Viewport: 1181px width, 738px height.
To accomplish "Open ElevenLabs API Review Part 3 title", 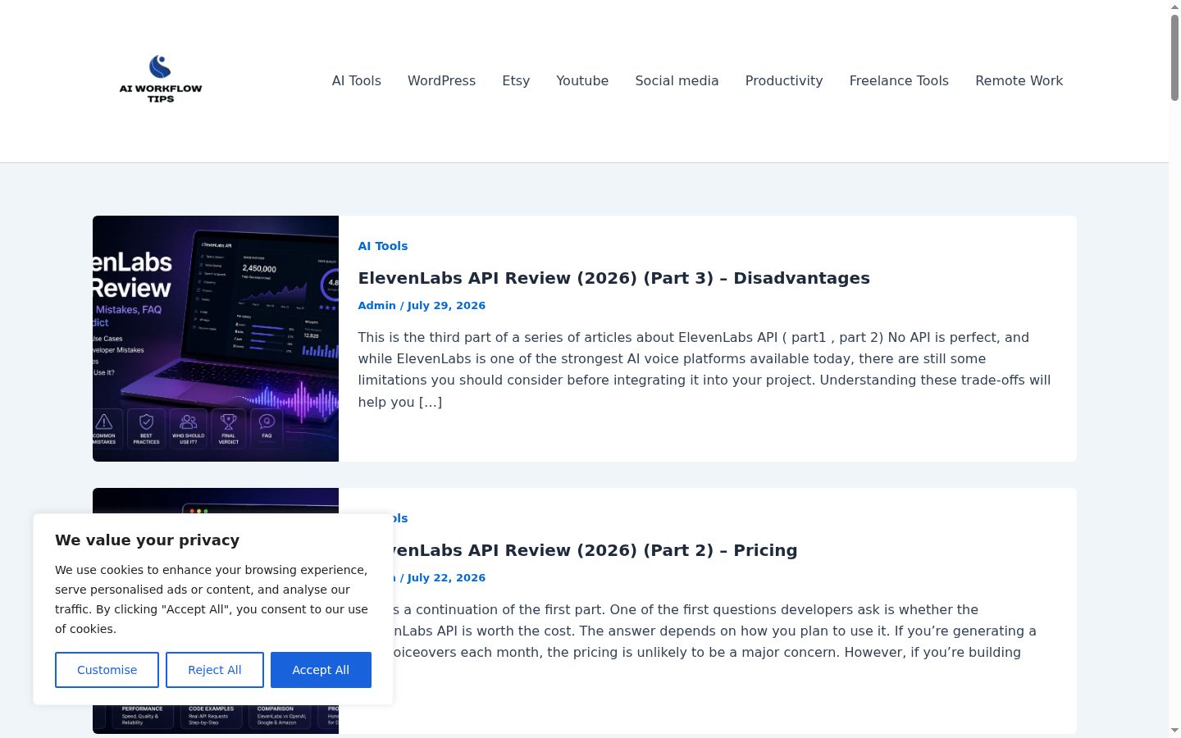I will [613, 278].
